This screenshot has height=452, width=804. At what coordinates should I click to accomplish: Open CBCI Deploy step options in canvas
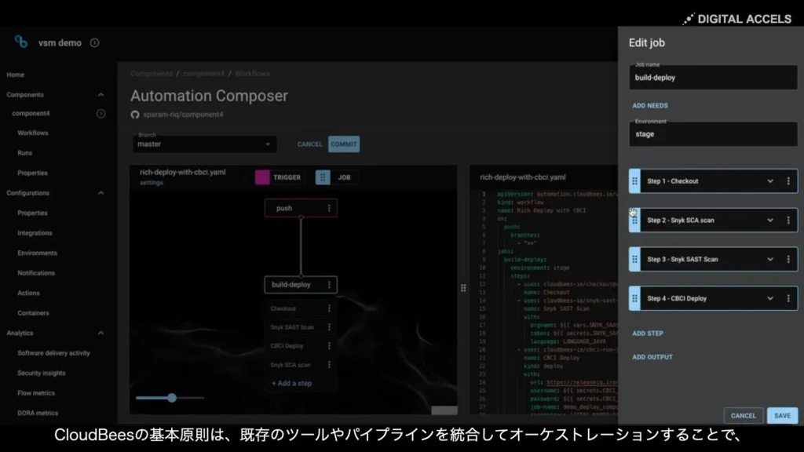[x=329, y=346]
